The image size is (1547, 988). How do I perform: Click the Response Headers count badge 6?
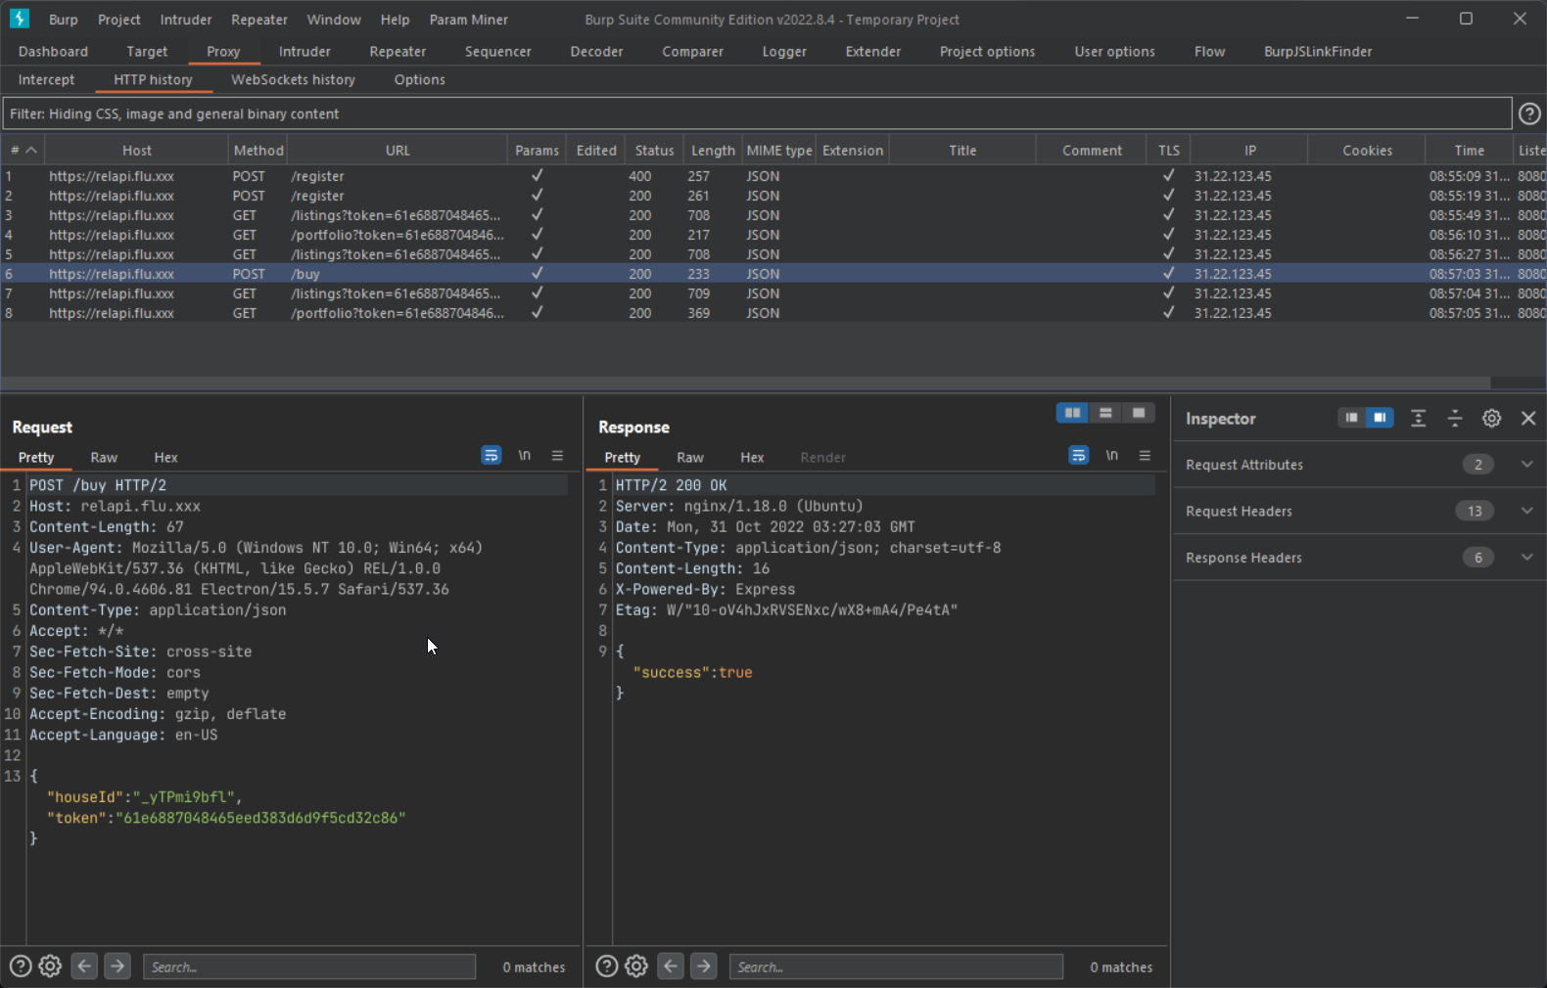[1478, 558]
